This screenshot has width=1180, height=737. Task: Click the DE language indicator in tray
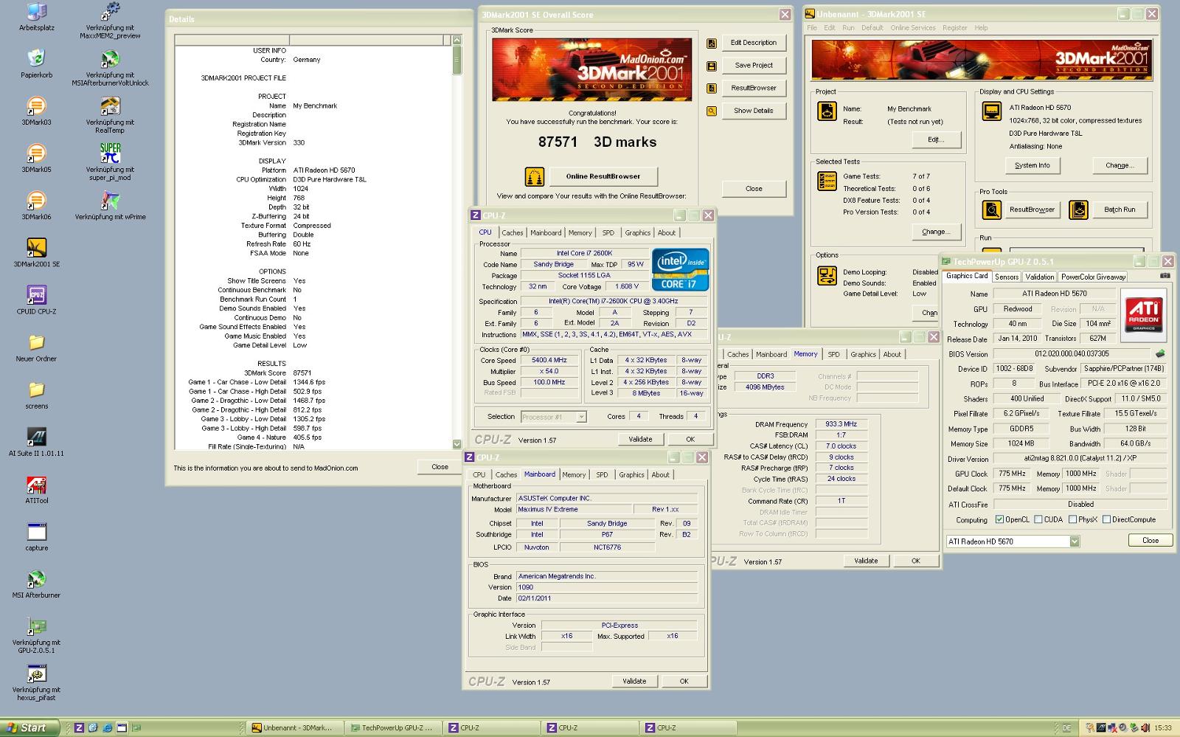[x=1066, y=728]
